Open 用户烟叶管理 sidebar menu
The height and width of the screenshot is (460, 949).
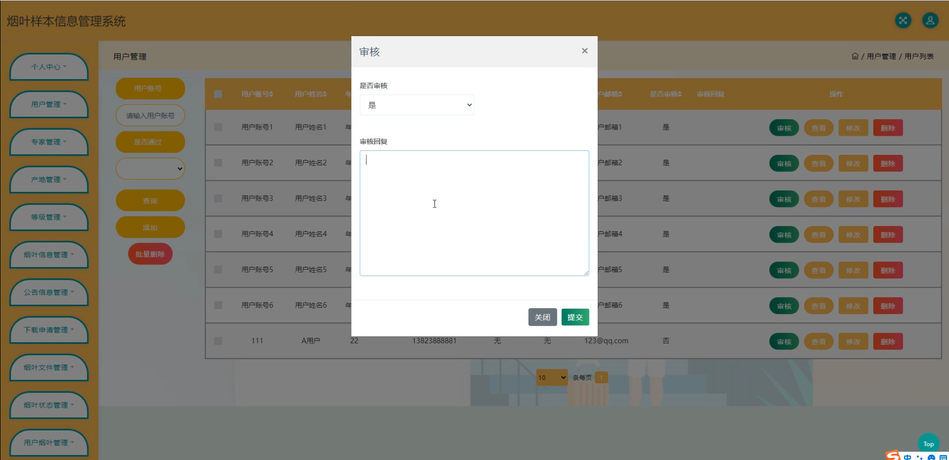click(49, 442)
